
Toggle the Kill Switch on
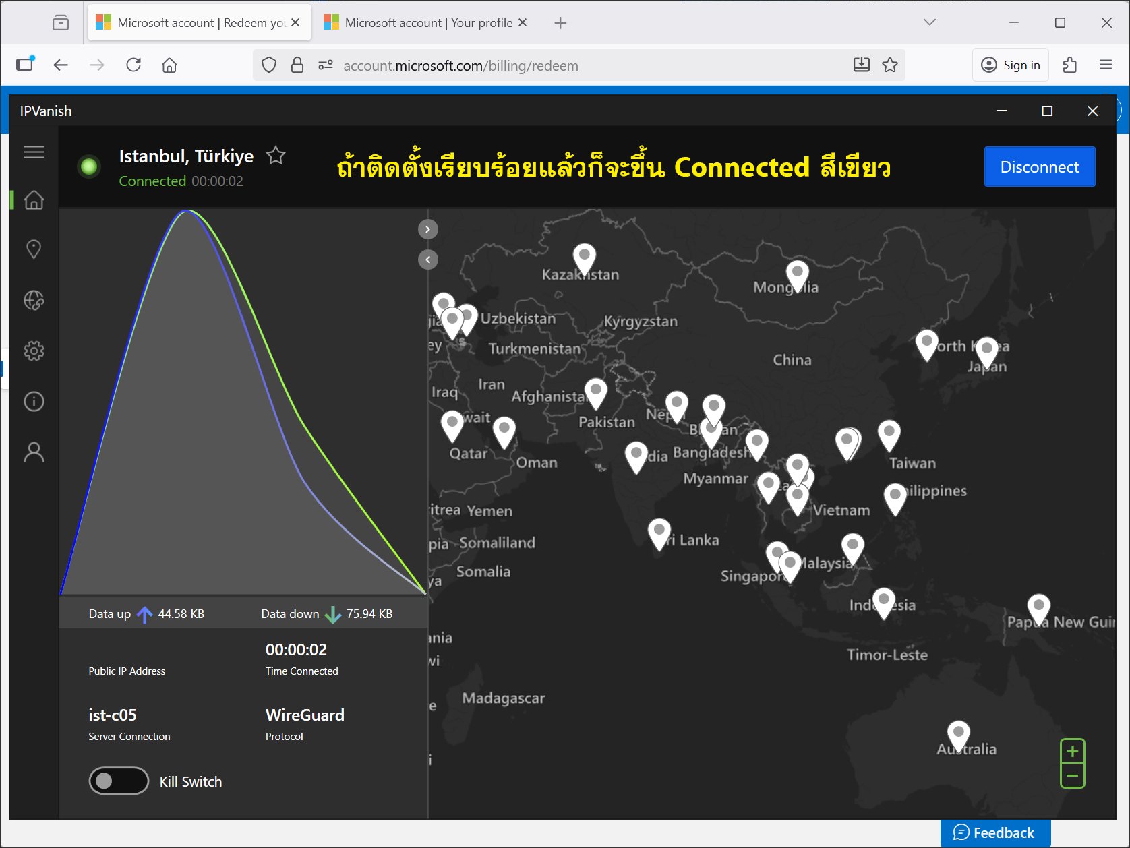click(119, 781)
